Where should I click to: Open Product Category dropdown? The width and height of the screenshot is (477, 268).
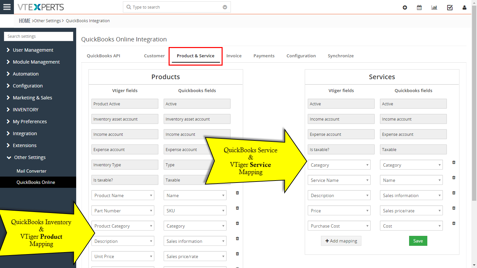coord(123,226)
